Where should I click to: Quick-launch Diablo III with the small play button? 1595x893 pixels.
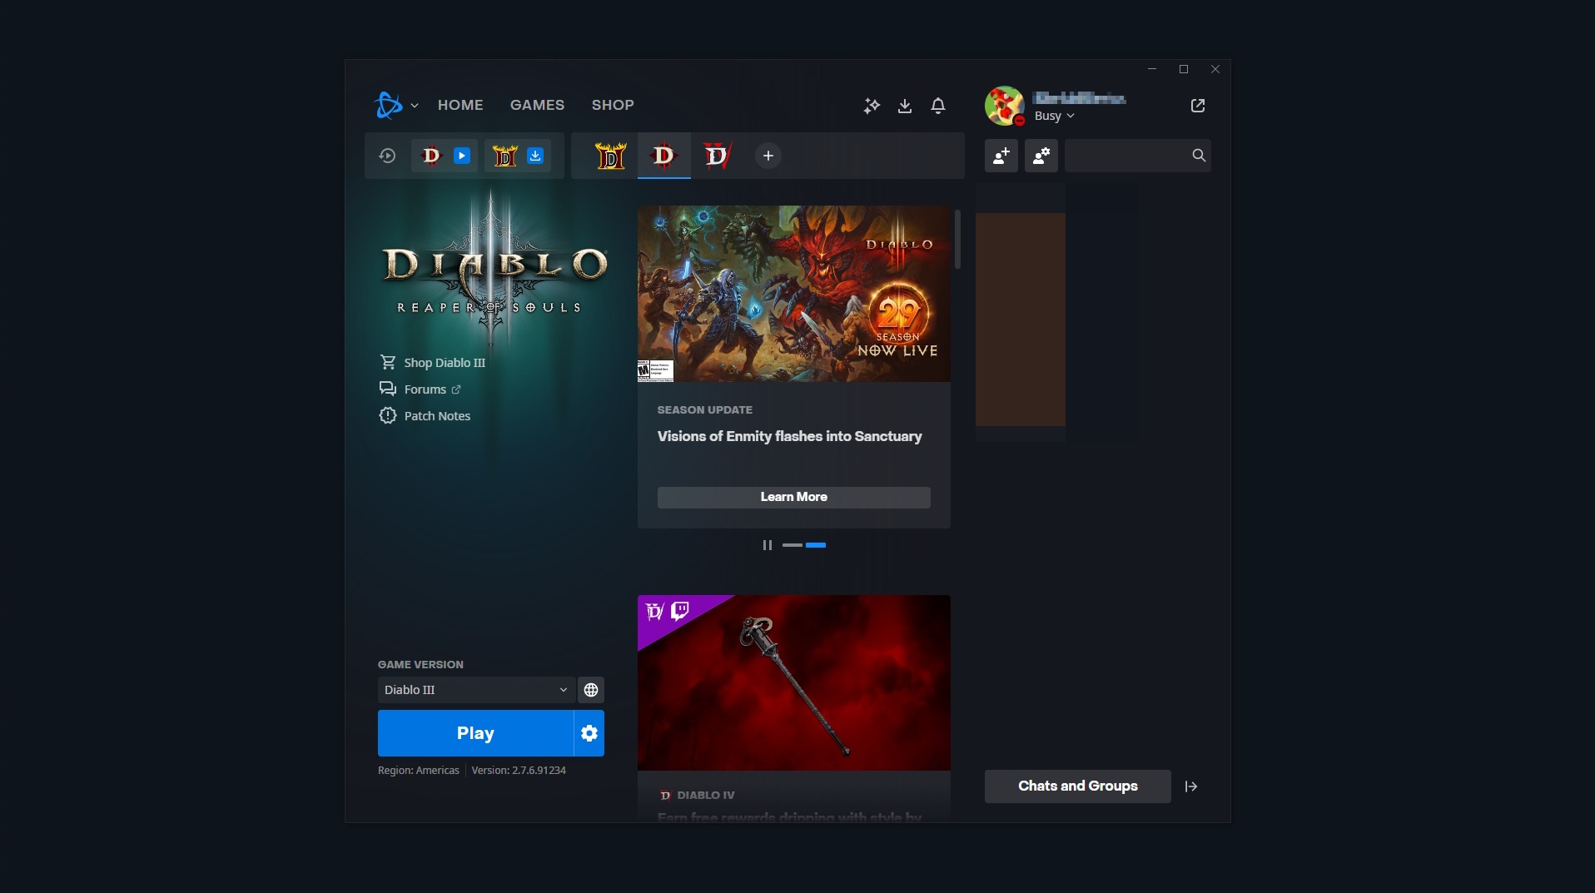tap(462, 156)
